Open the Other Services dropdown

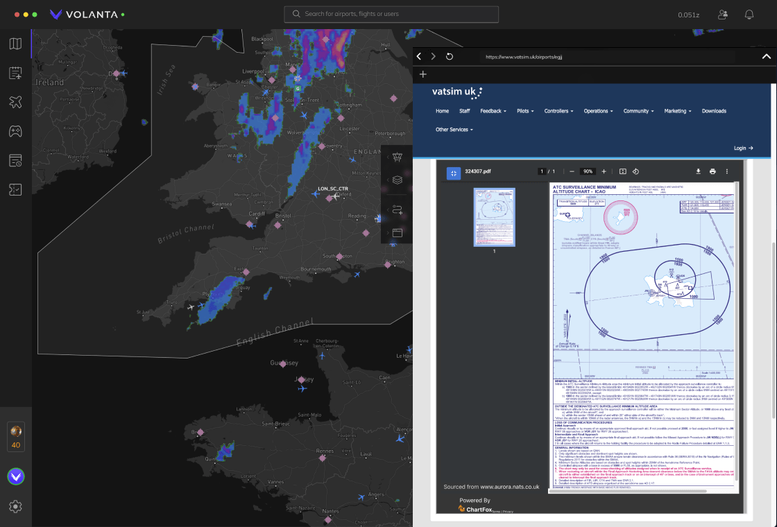(x=454, y=130)
